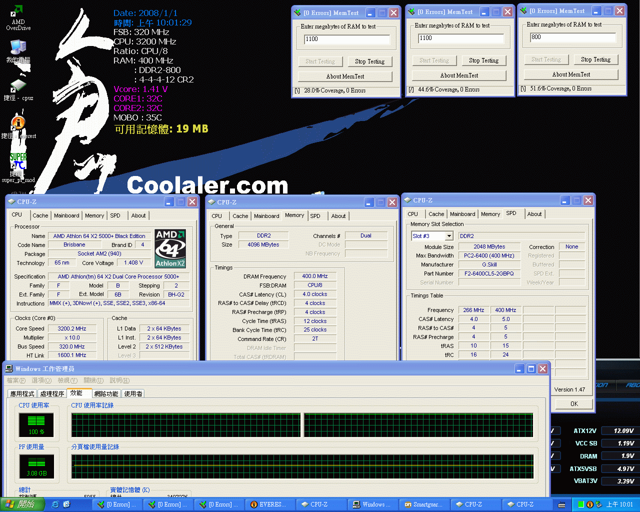The width and height of the screenshot is (640, 512).
Task: Click the Version 1.47 label in CPU-Z
Action: pyautogui.click(x=569, y=389)
